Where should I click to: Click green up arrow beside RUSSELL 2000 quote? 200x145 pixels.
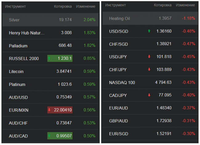pyautogui.click(x=49, y=58)
